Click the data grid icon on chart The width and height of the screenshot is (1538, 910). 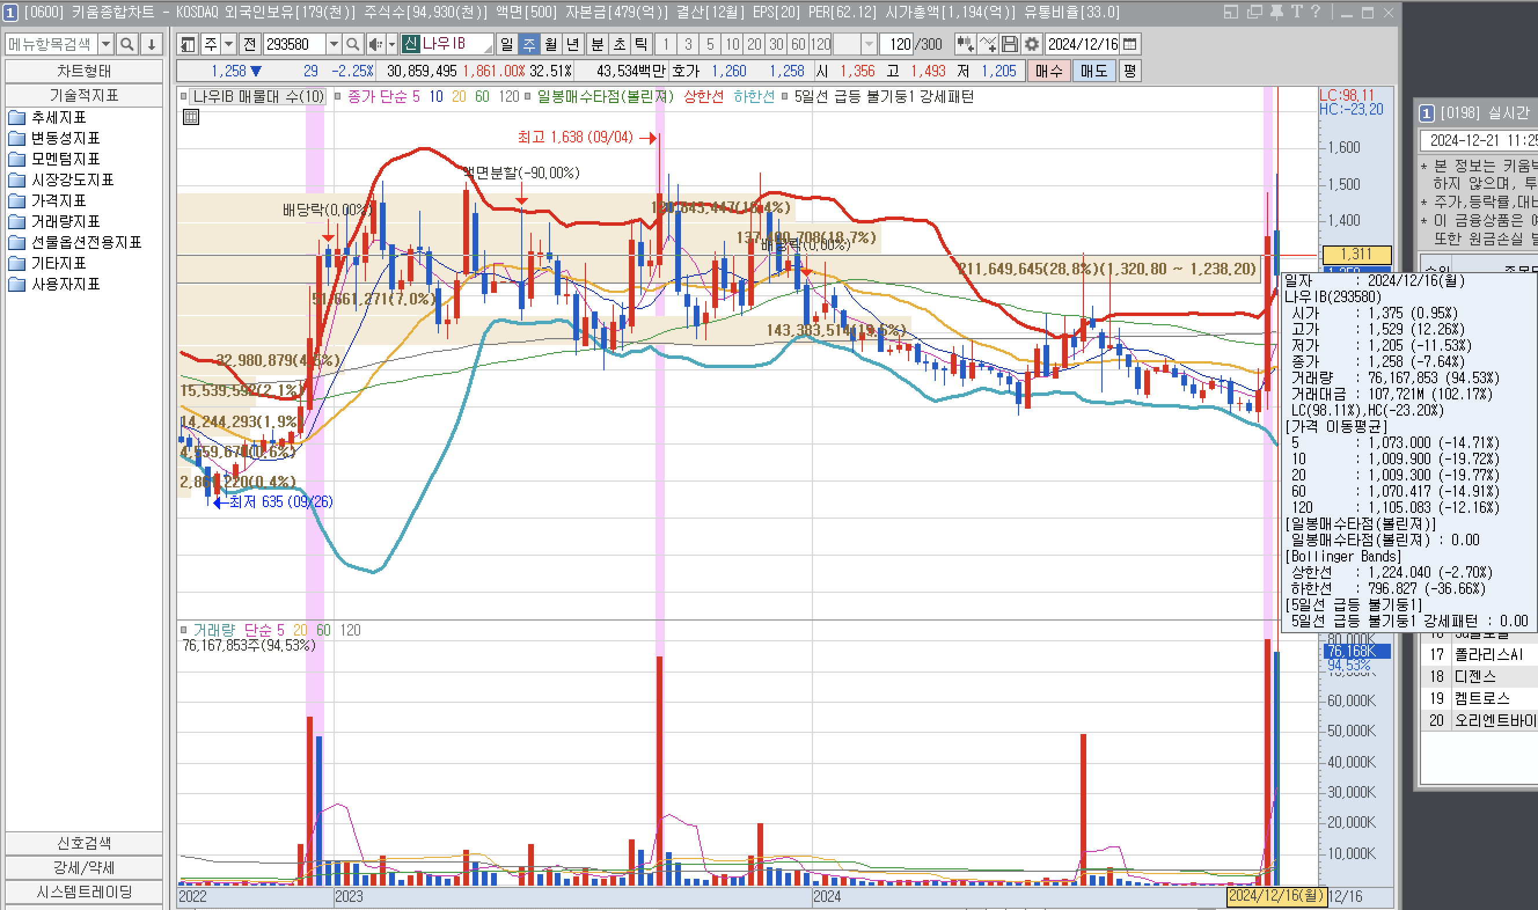191,117
